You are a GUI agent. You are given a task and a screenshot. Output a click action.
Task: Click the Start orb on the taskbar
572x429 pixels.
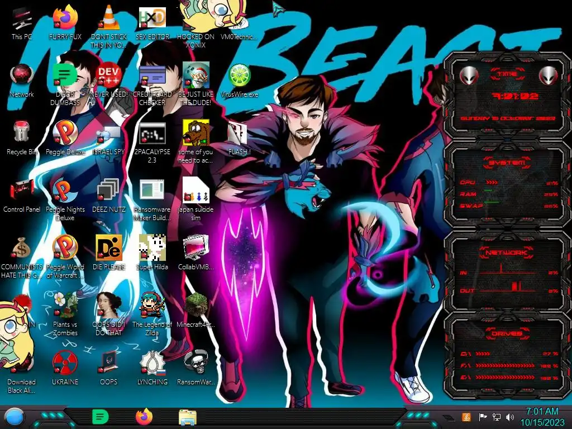(x=15, y=418)
